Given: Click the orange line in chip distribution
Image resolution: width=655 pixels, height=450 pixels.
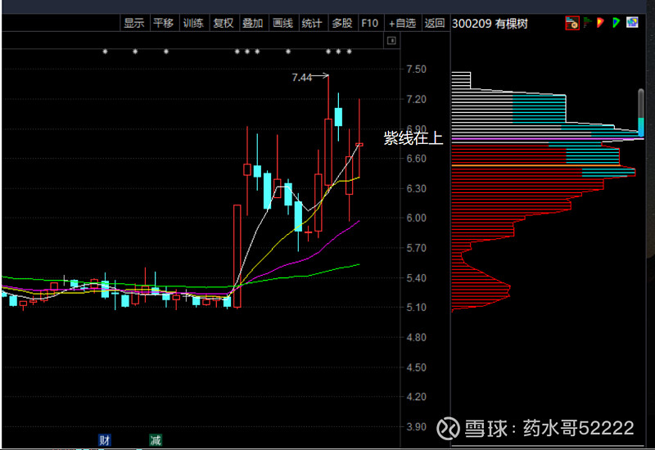Looking at the screenshot, I should [x=535, y=166].
